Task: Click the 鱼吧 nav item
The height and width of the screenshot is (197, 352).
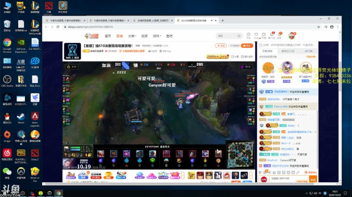Action: click(x=169, y=36)
